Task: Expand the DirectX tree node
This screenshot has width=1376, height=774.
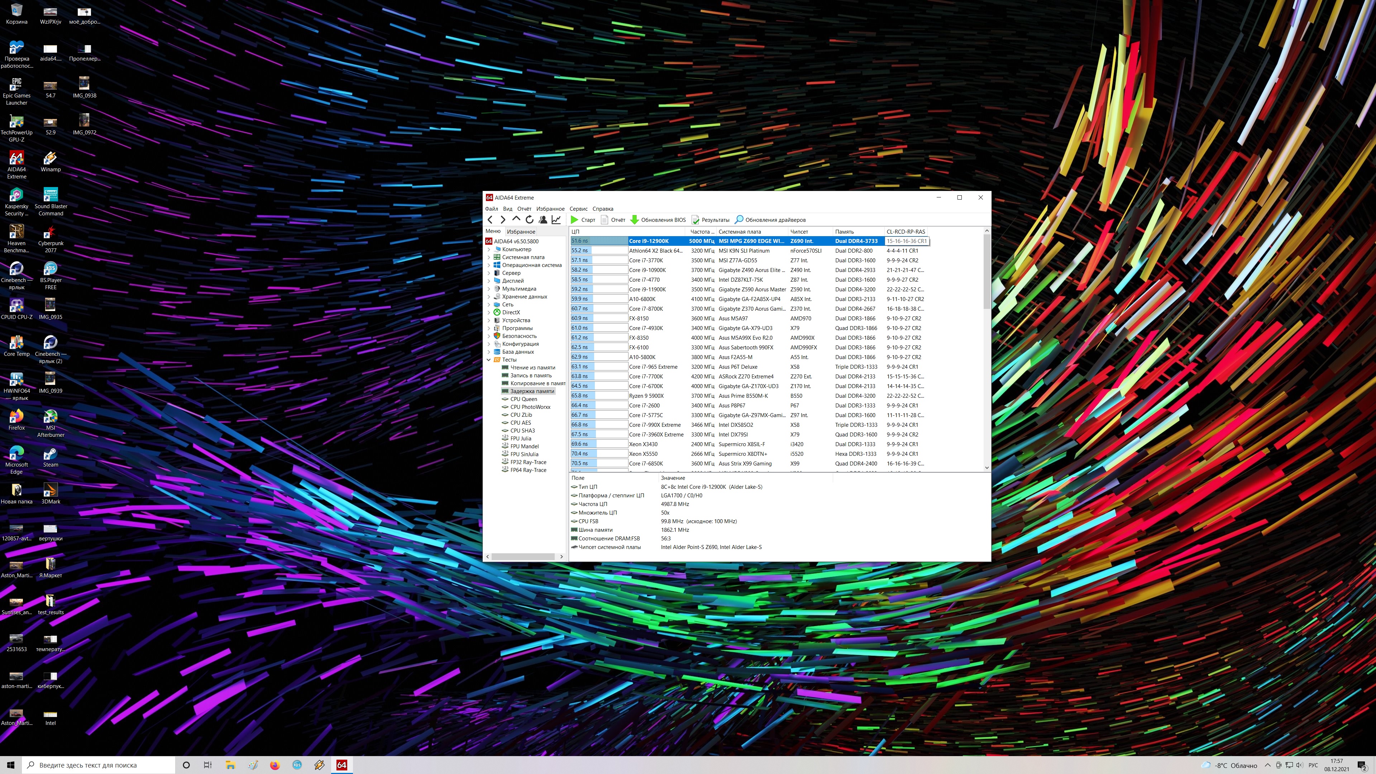Action: pos(488,312)
